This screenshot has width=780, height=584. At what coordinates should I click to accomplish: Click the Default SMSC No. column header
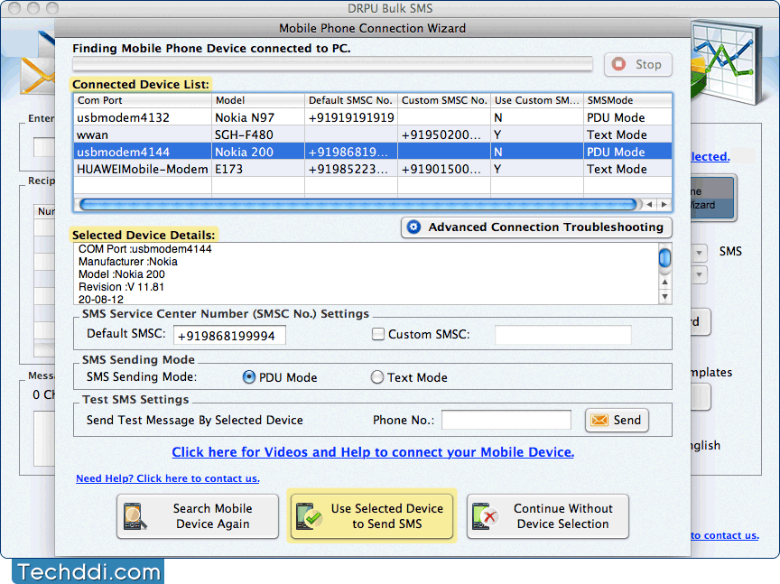(350, 100)
